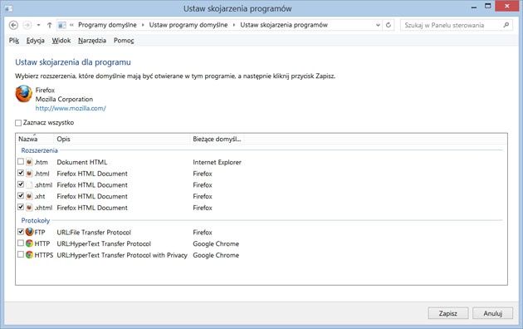
Task: Refresh the page with the refresh icon
Action: (x=389, y=25)
